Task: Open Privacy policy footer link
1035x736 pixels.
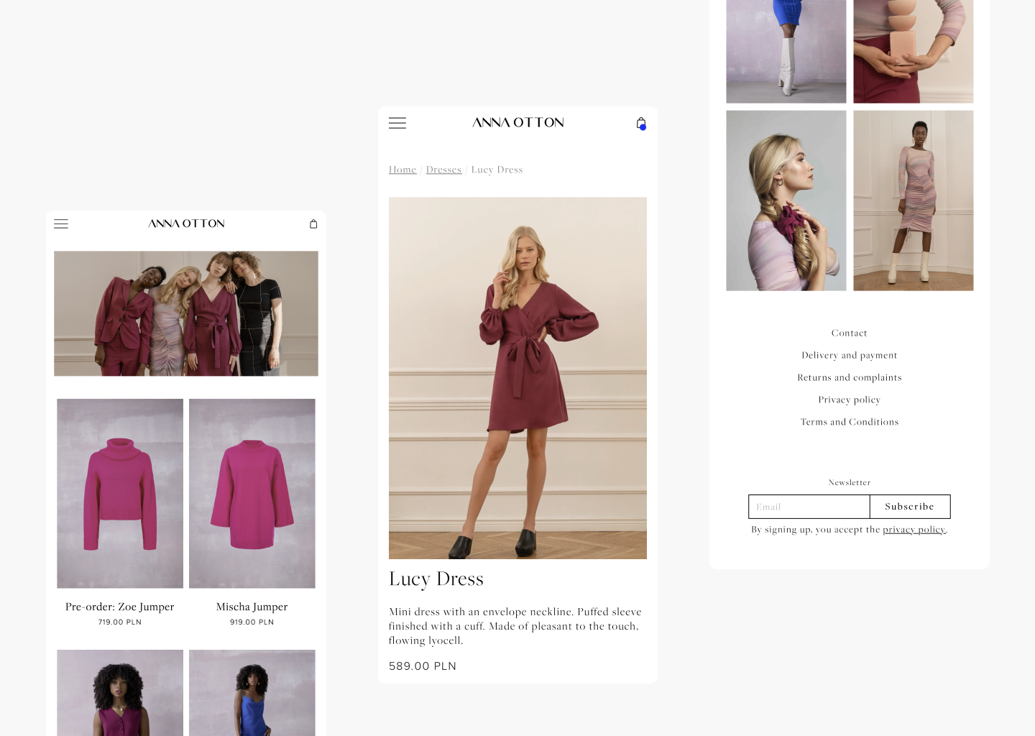Action: click(x=850, y=400)
